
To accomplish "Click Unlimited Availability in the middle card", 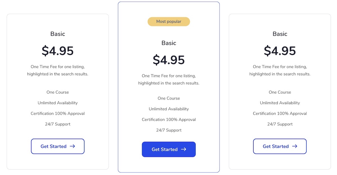I will pos(169,109).
